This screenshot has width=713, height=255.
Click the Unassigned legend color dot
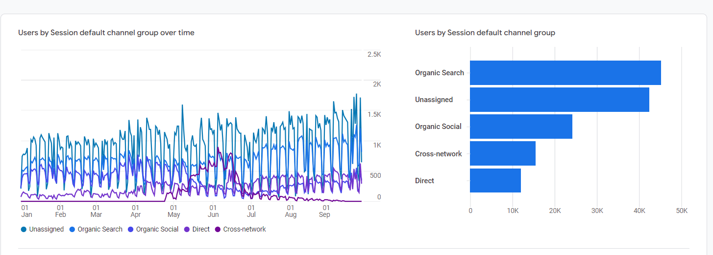pyautogui.click(x=24, y=230)
